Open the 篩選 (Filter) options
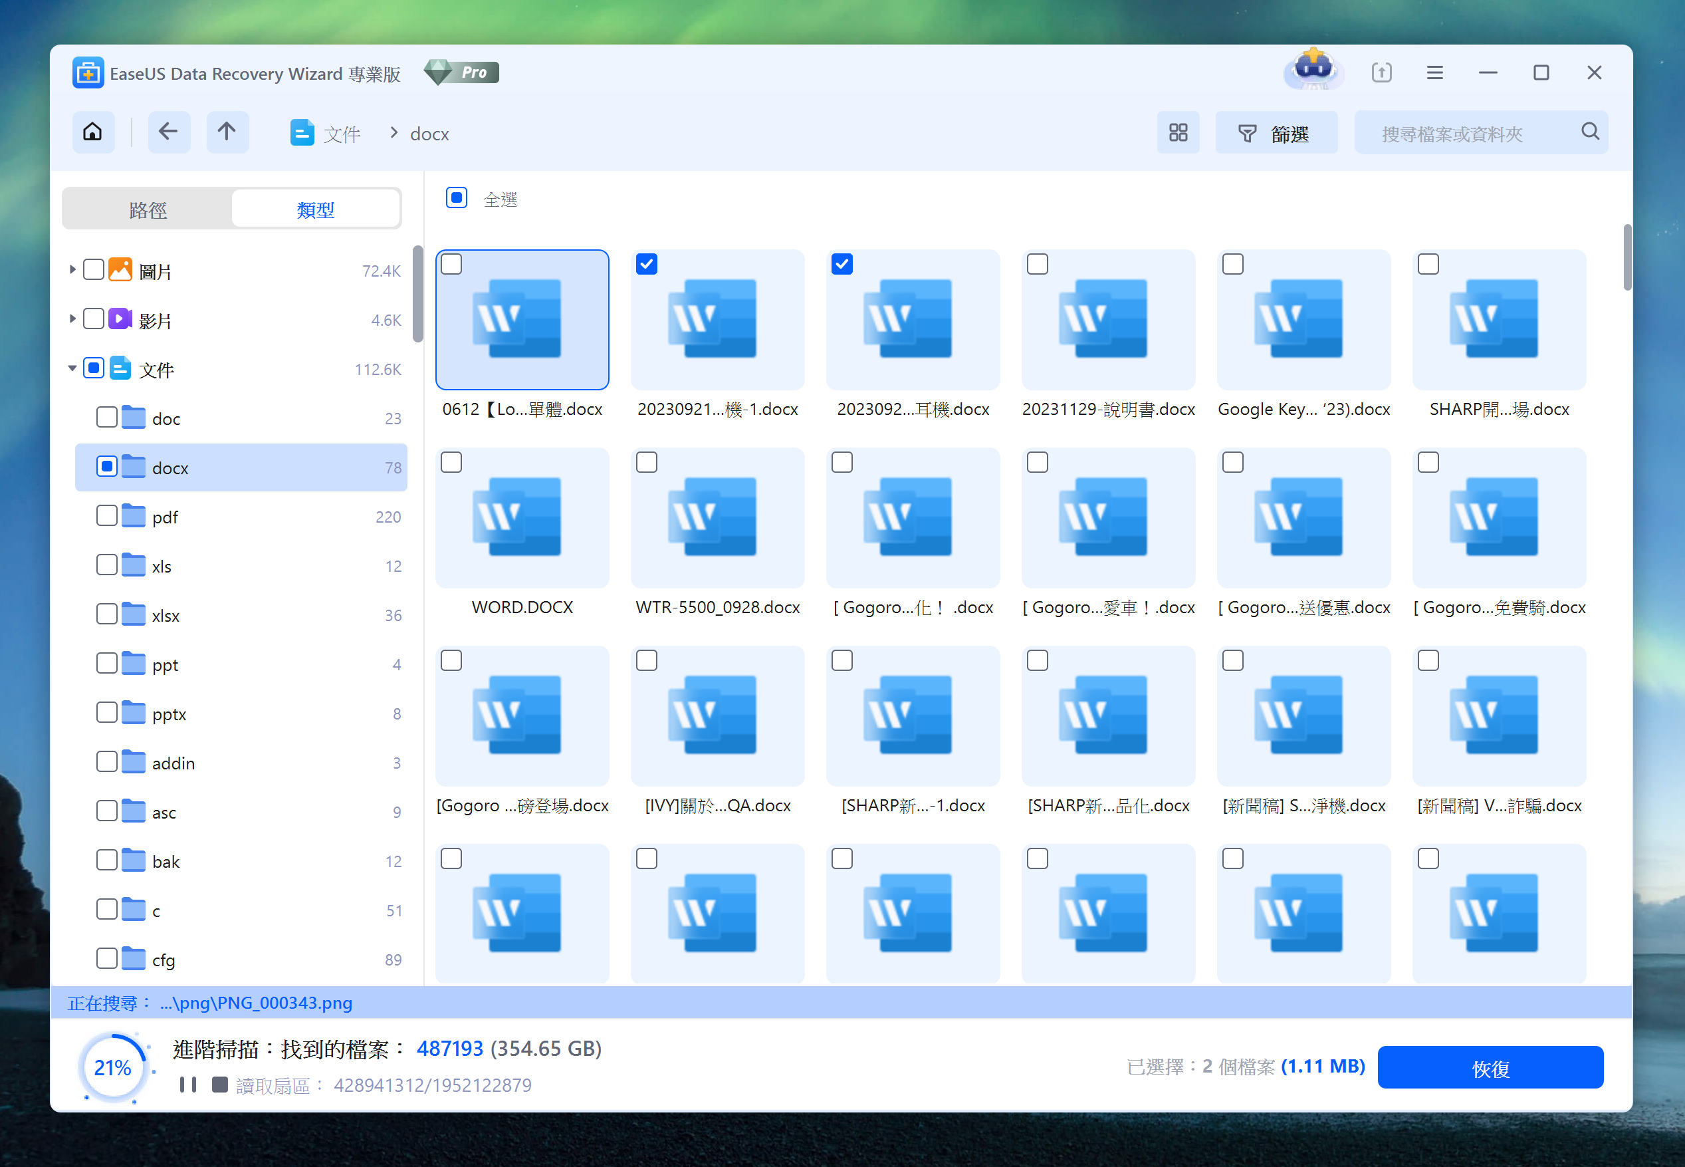Image resolution: width=1685 pixels, height=1167 pixels. point(1275,133)
